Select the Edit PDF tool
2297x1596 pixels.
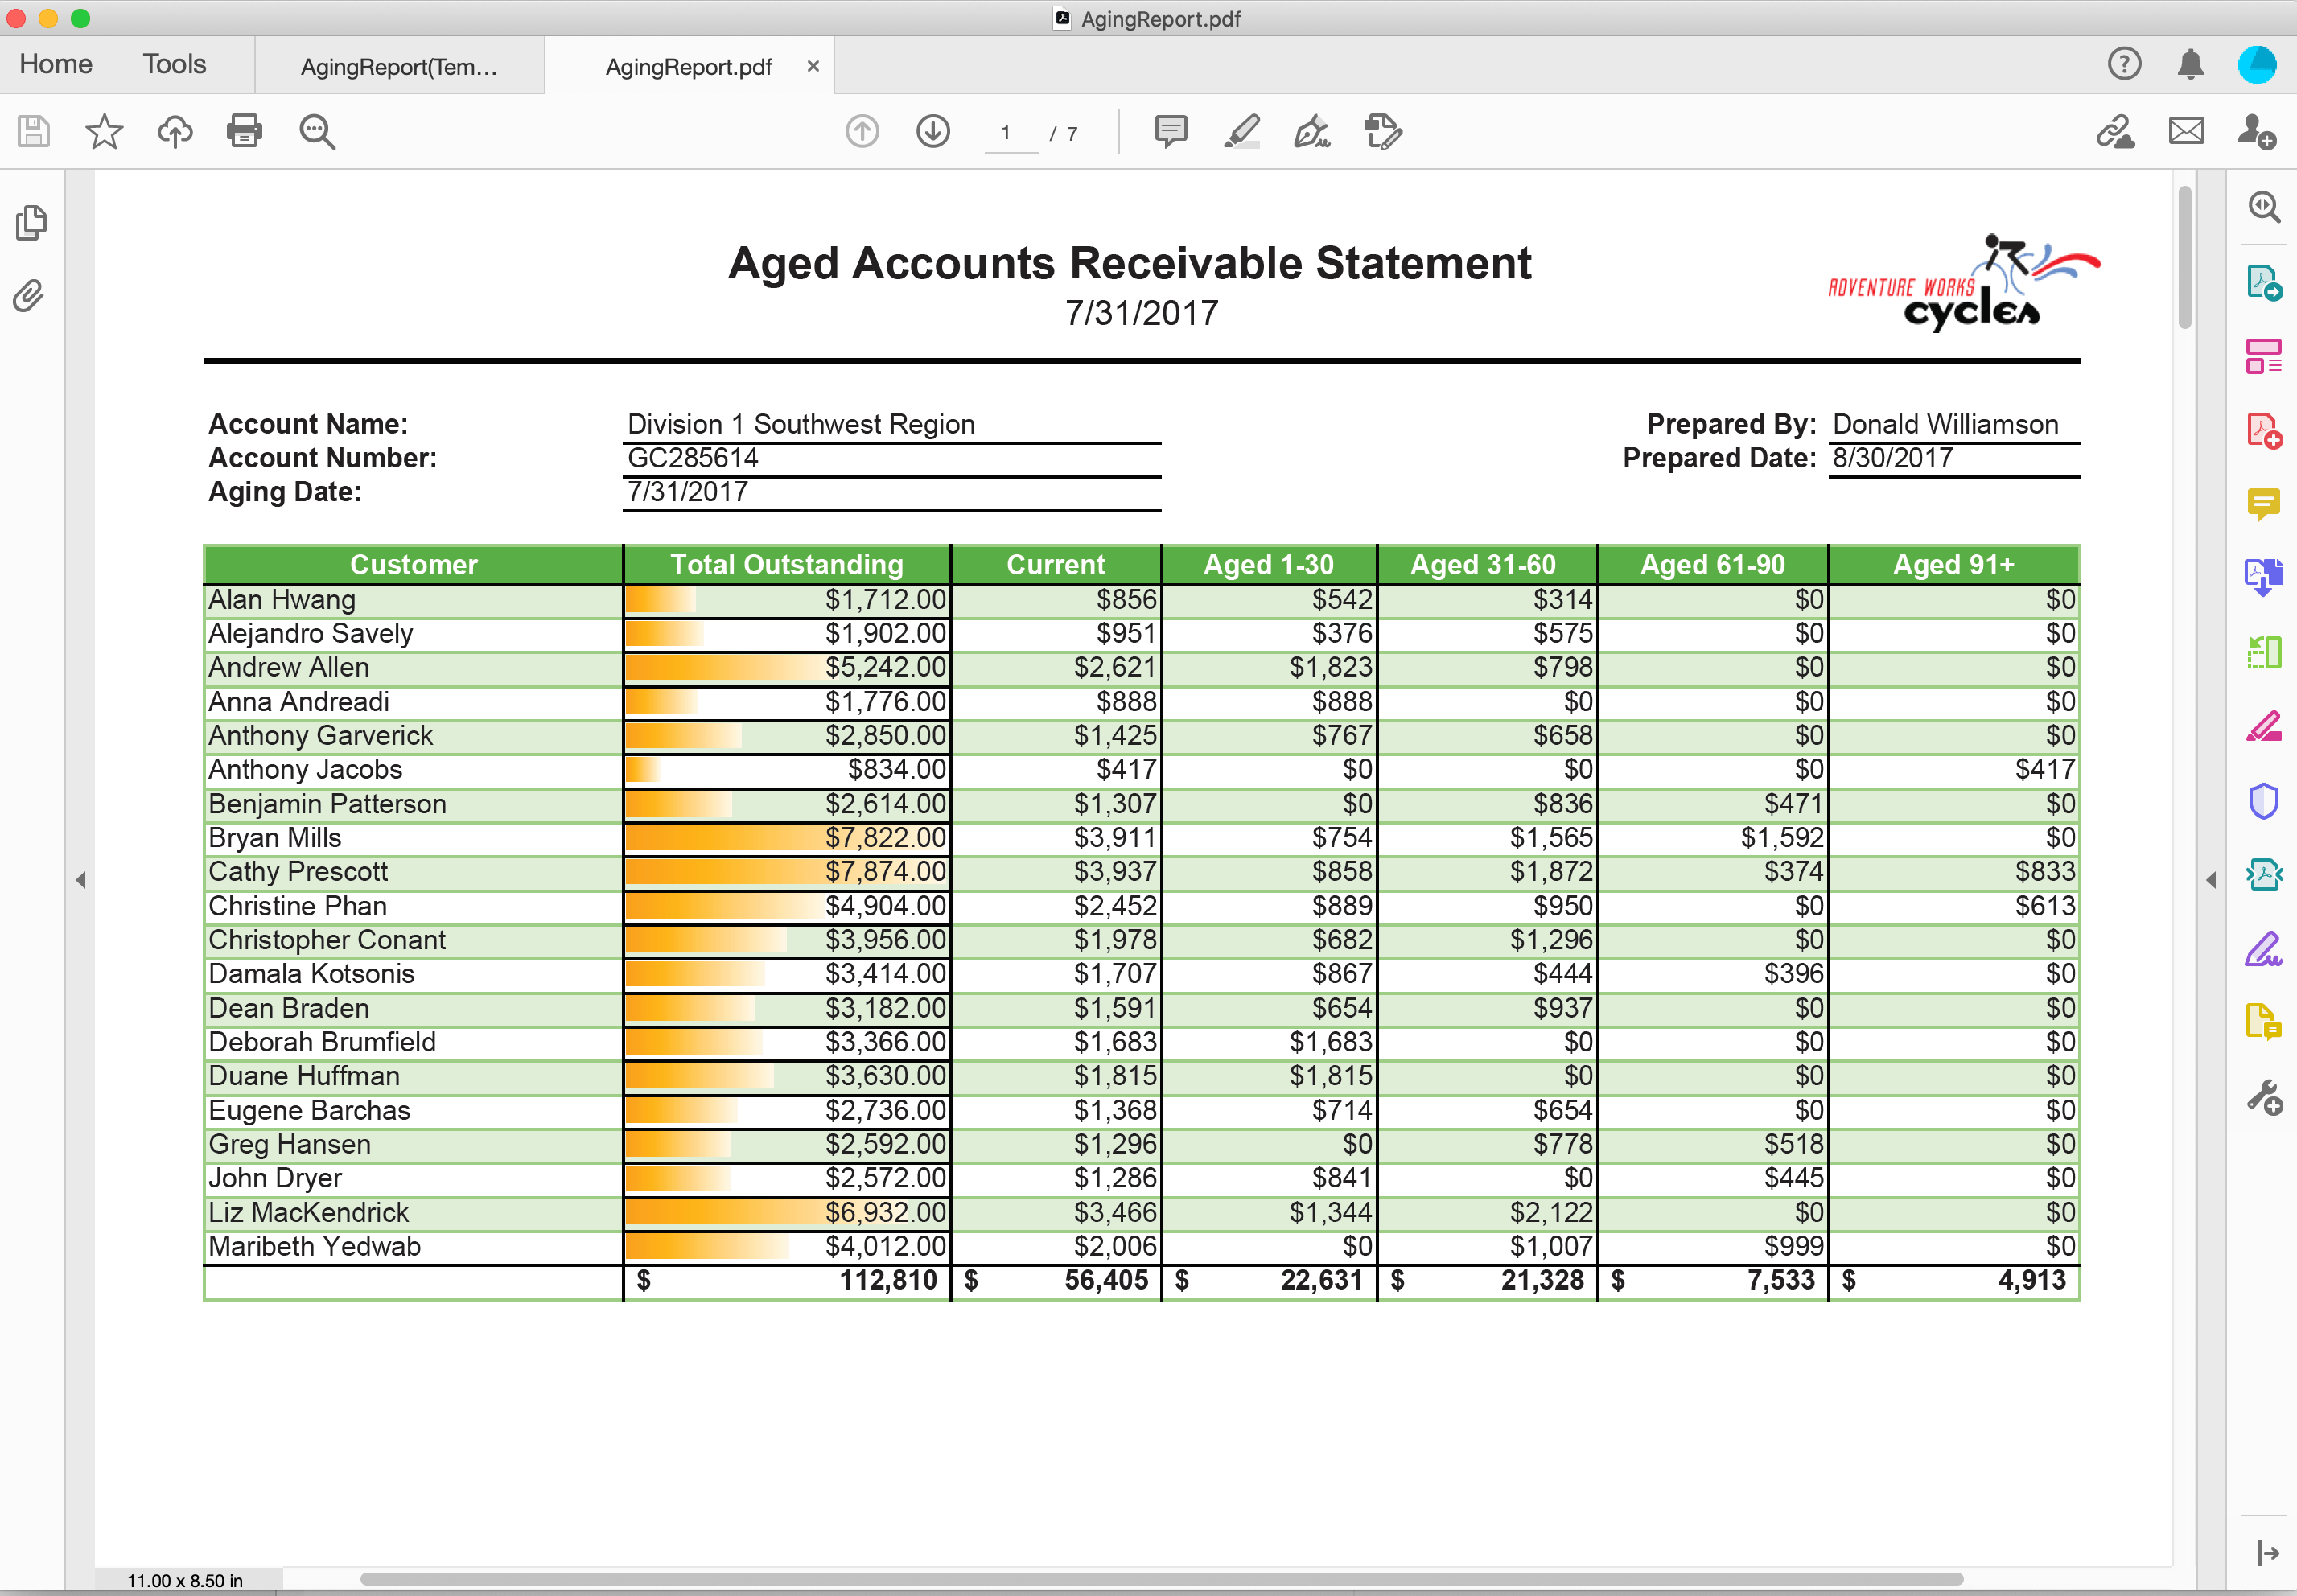[2265, 727]
